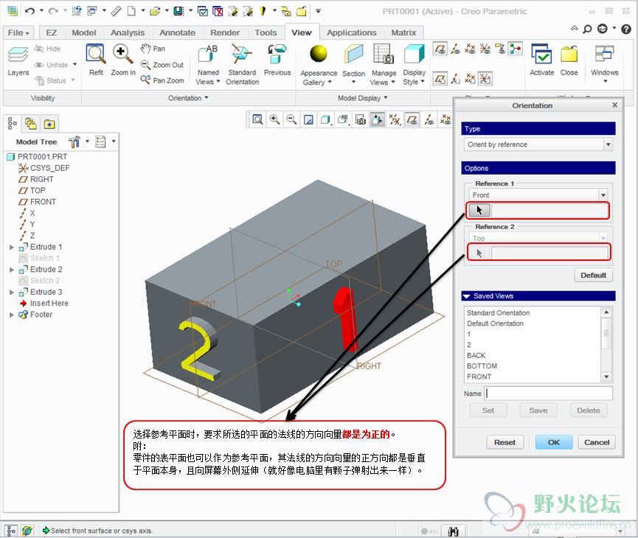Image resolution: width=638 pixels, height=538 pixels.
Task: Switch to the Analysis tab
Action: pyautogui.click(x=128, y=32)
